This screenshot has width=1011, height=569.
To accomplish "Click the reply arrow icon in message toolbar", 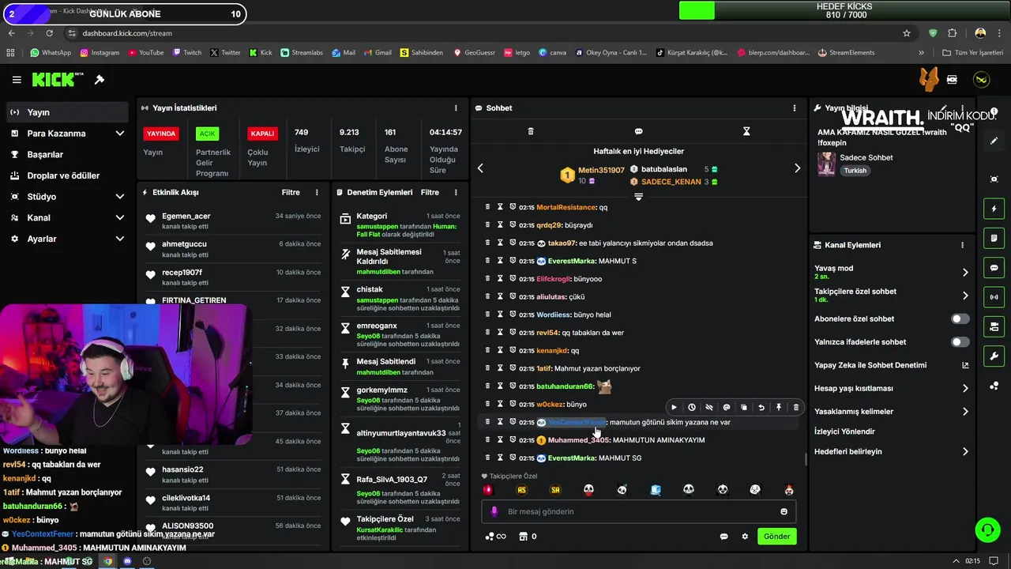I will coord(761,407).
